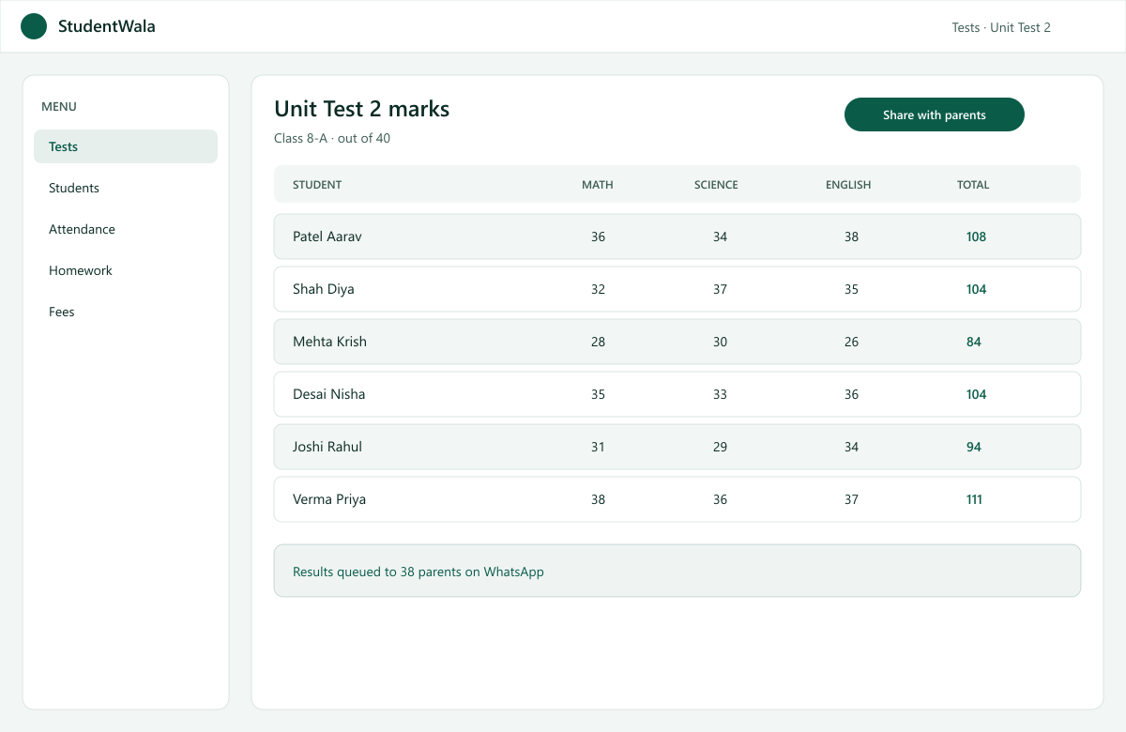1126x732 pixels.
Task: Open the Fees section
Action: pos(126,312)
